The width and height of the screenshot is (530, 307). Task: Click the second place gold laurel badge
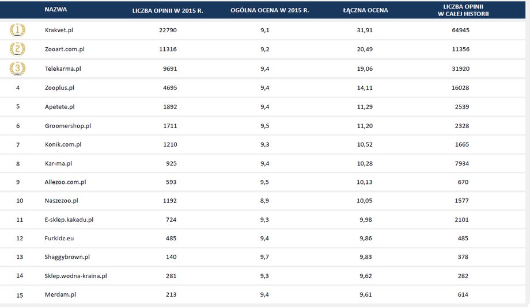tap(17, 49)
